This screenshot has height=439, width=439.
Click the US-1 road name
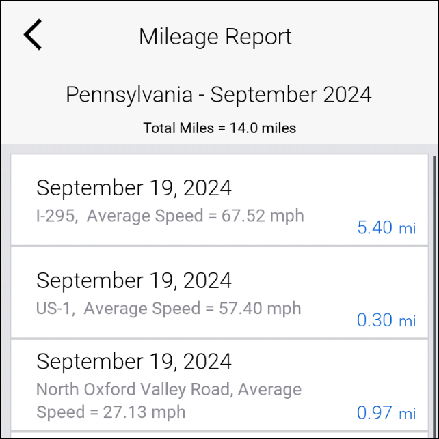coord(55,308)
